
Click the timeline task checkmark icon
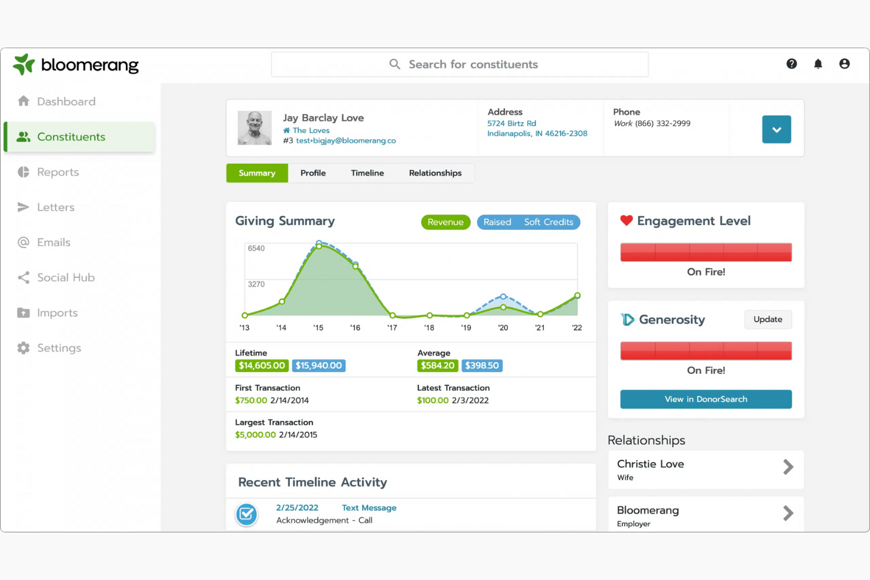click(x=246, y=514)
